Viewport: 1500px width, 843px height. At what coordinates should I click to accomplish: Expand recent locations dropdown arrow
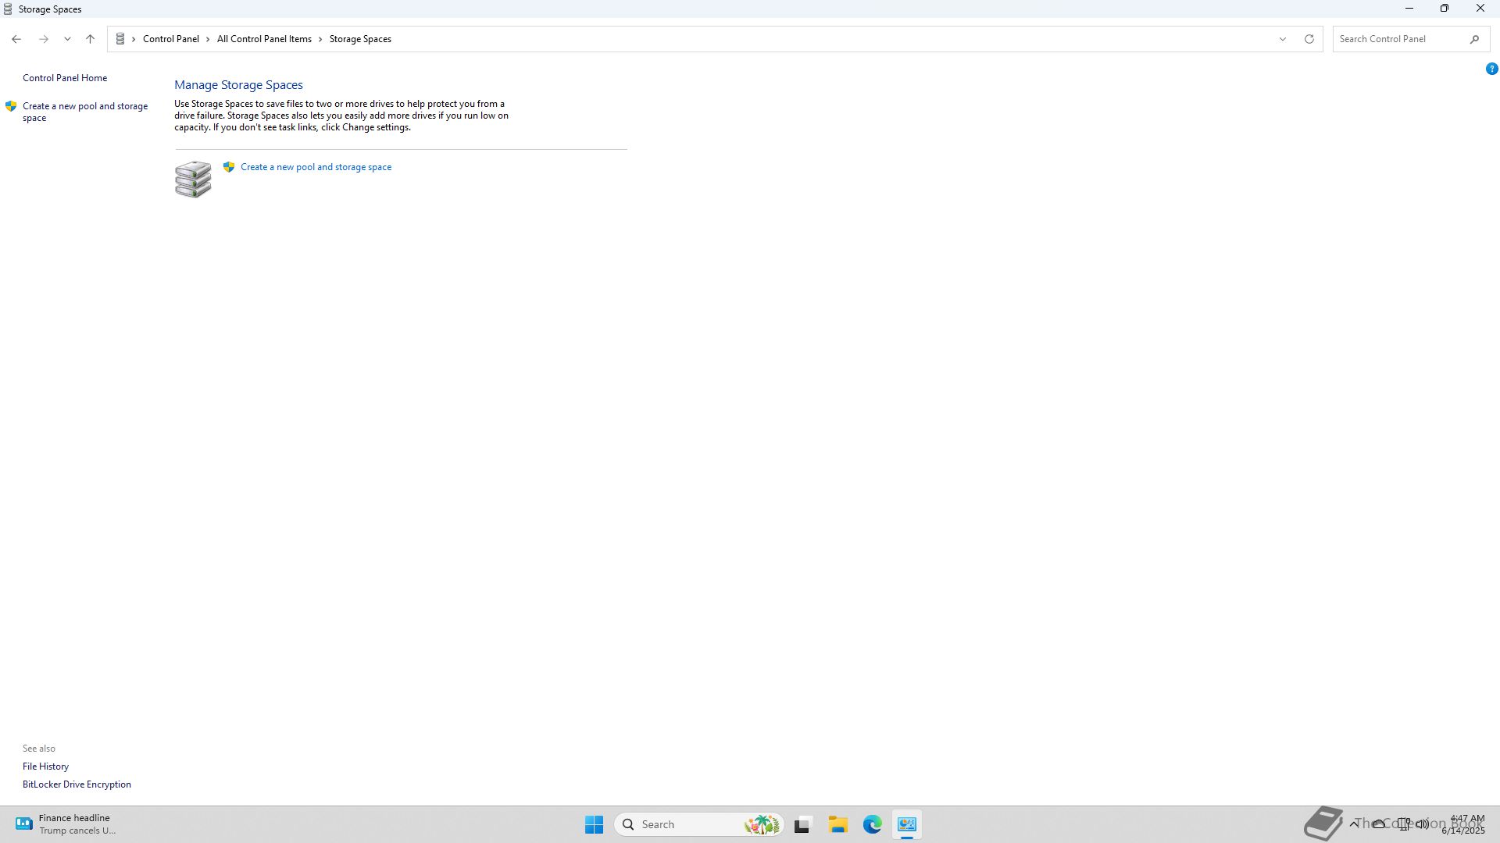(x=67, y=39)
